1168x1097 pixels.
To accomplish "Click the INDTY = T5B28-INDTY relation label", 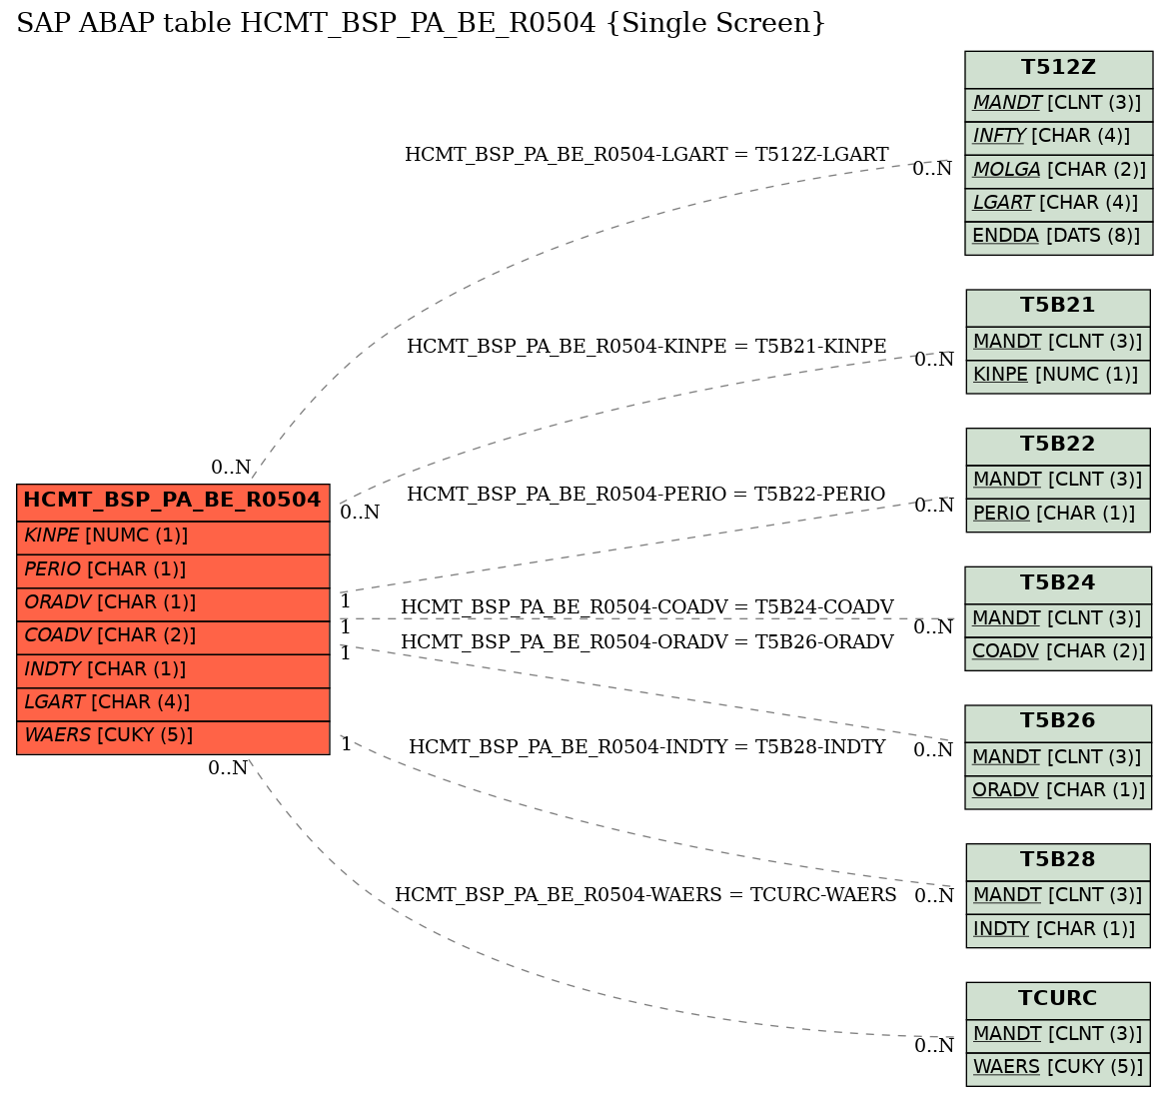I will [x=647, y=746].
